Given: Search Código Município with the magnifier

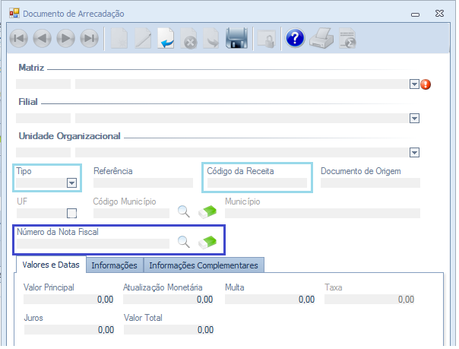Looking at the screenshot, I should tap(184, 212).
